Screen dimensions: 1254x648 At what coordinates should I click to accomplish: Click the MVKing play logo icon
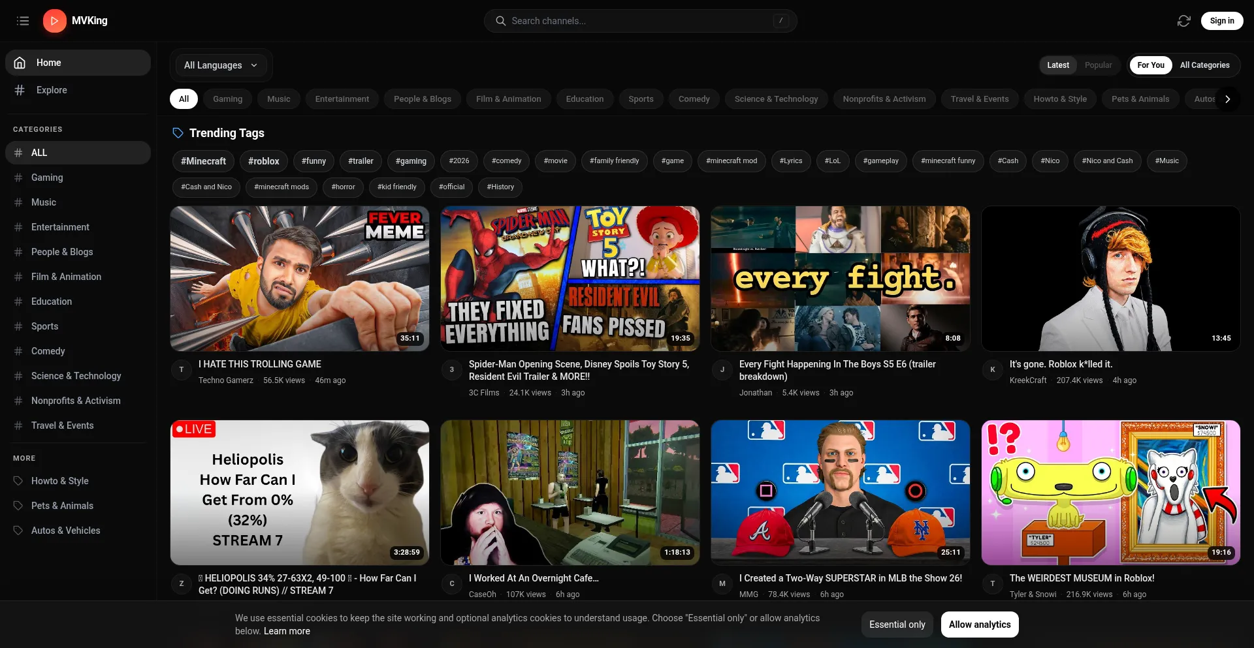[x=55, y=21]
